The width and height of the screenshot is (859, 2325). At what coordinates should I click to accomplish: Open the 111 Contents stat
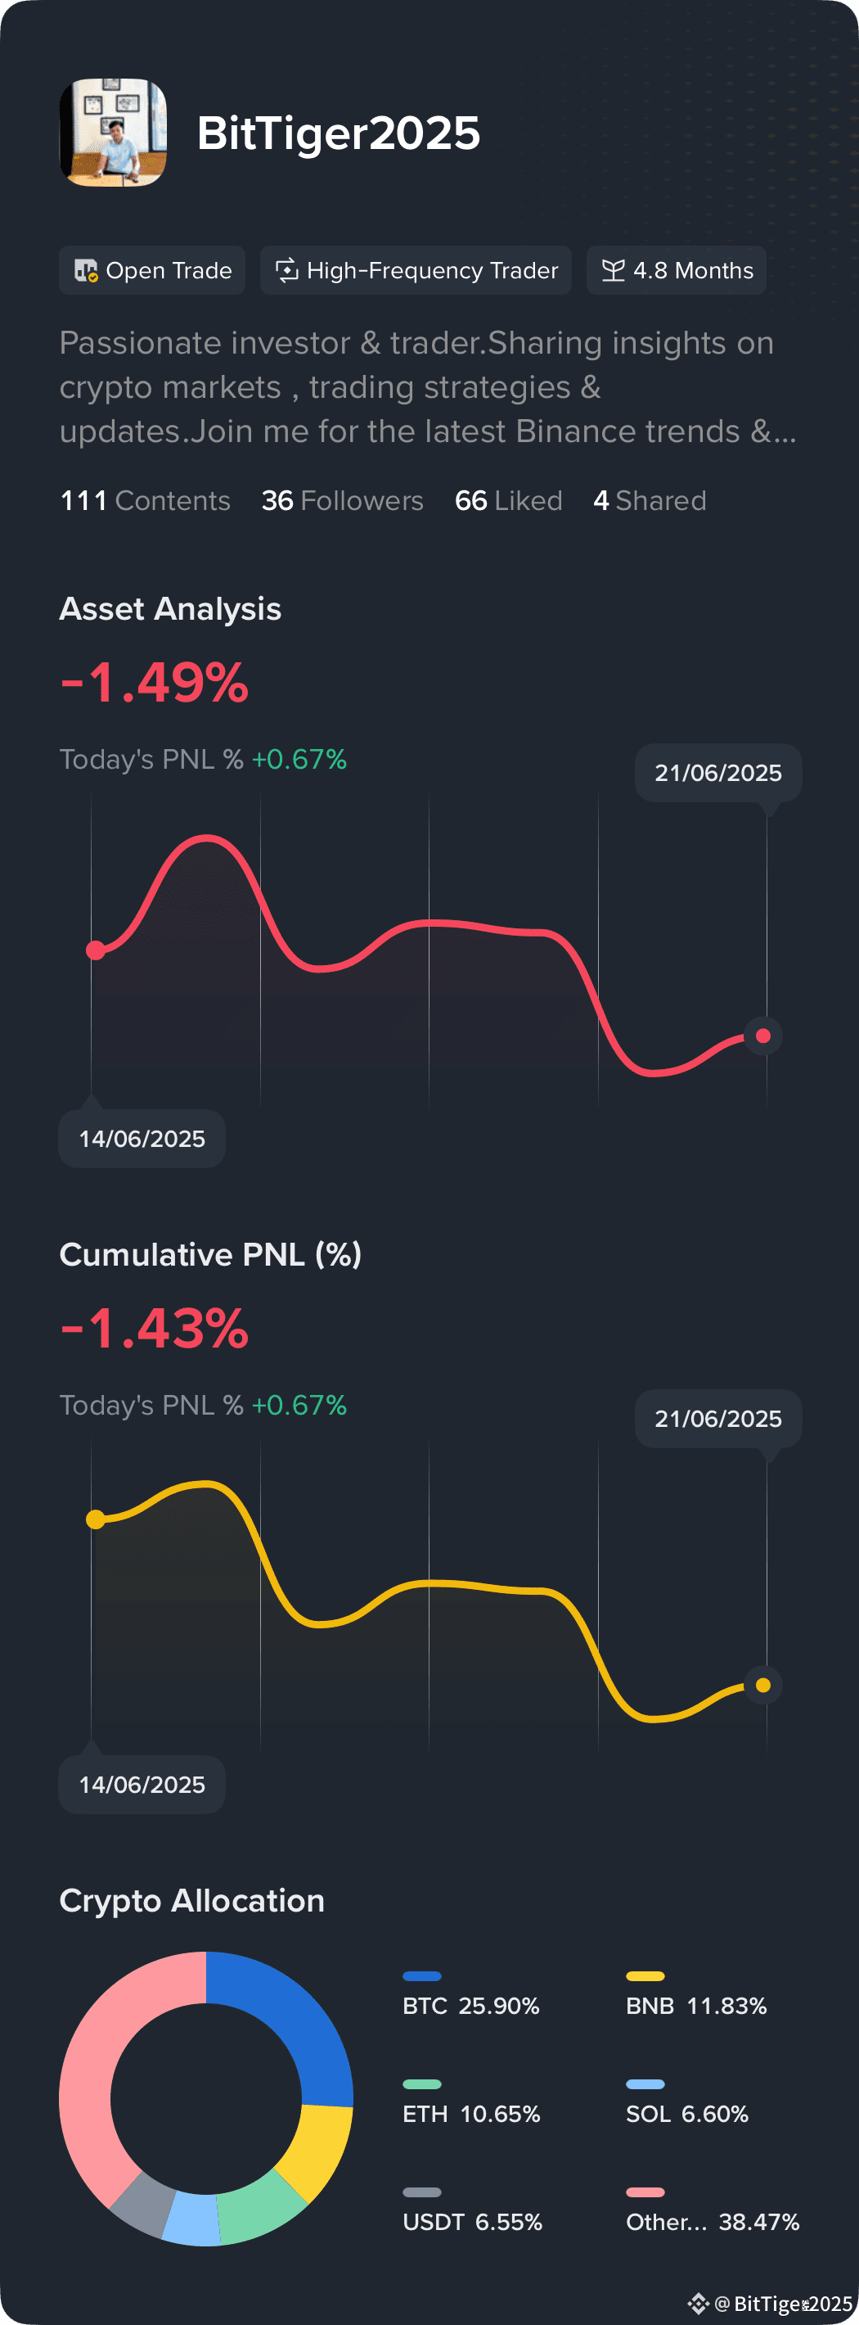(146, 501)
